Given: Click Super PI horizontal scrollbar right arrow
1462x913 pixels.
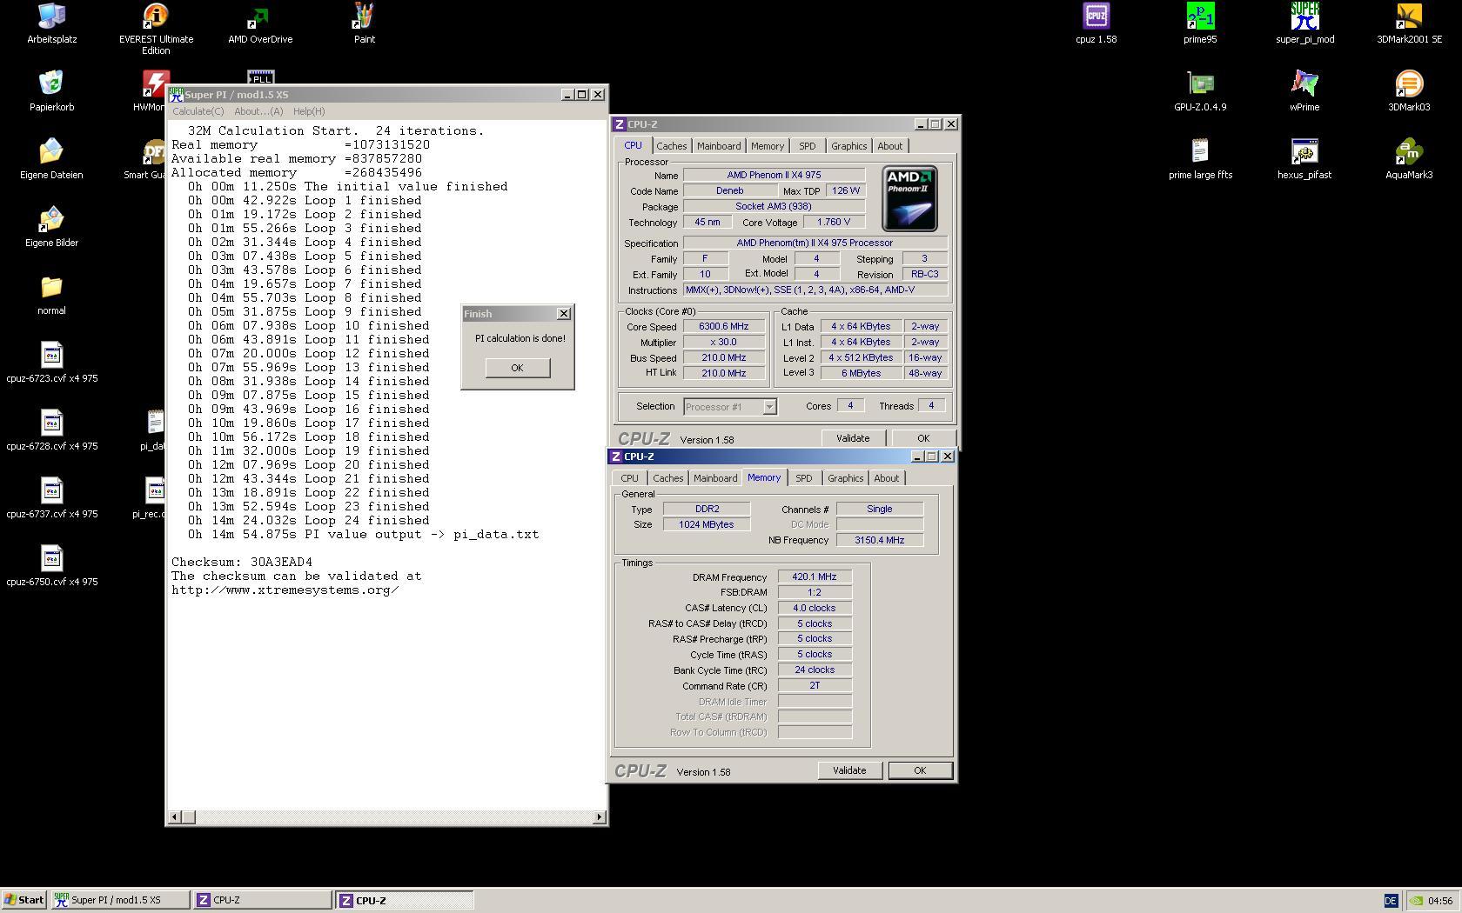Looking at the screenshot, I should coord(599,816).
